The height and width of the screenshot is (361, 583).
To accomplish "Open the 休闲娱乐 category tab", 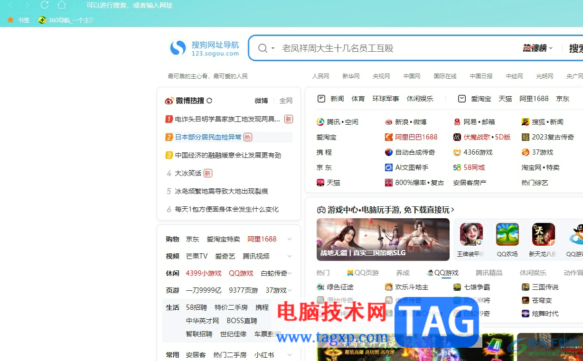I will click(420, 99).
